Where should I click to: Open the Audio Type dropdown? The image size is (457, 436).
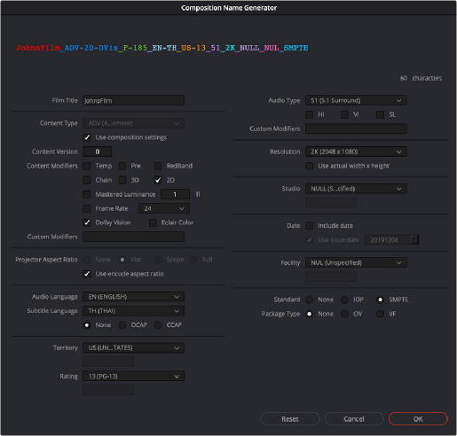pos(356,100)
